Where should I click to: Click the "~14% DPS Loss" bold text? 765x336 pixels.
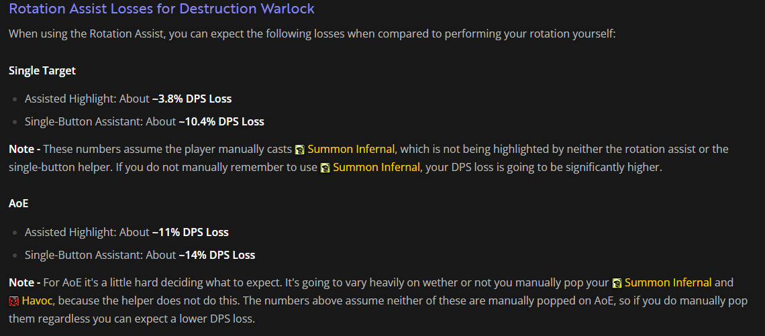point(217,255)
